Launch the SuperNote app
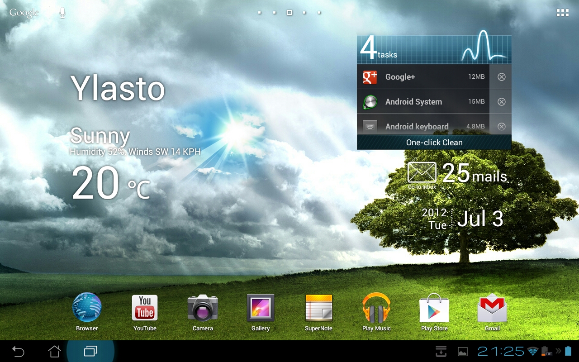 [318, 312]
